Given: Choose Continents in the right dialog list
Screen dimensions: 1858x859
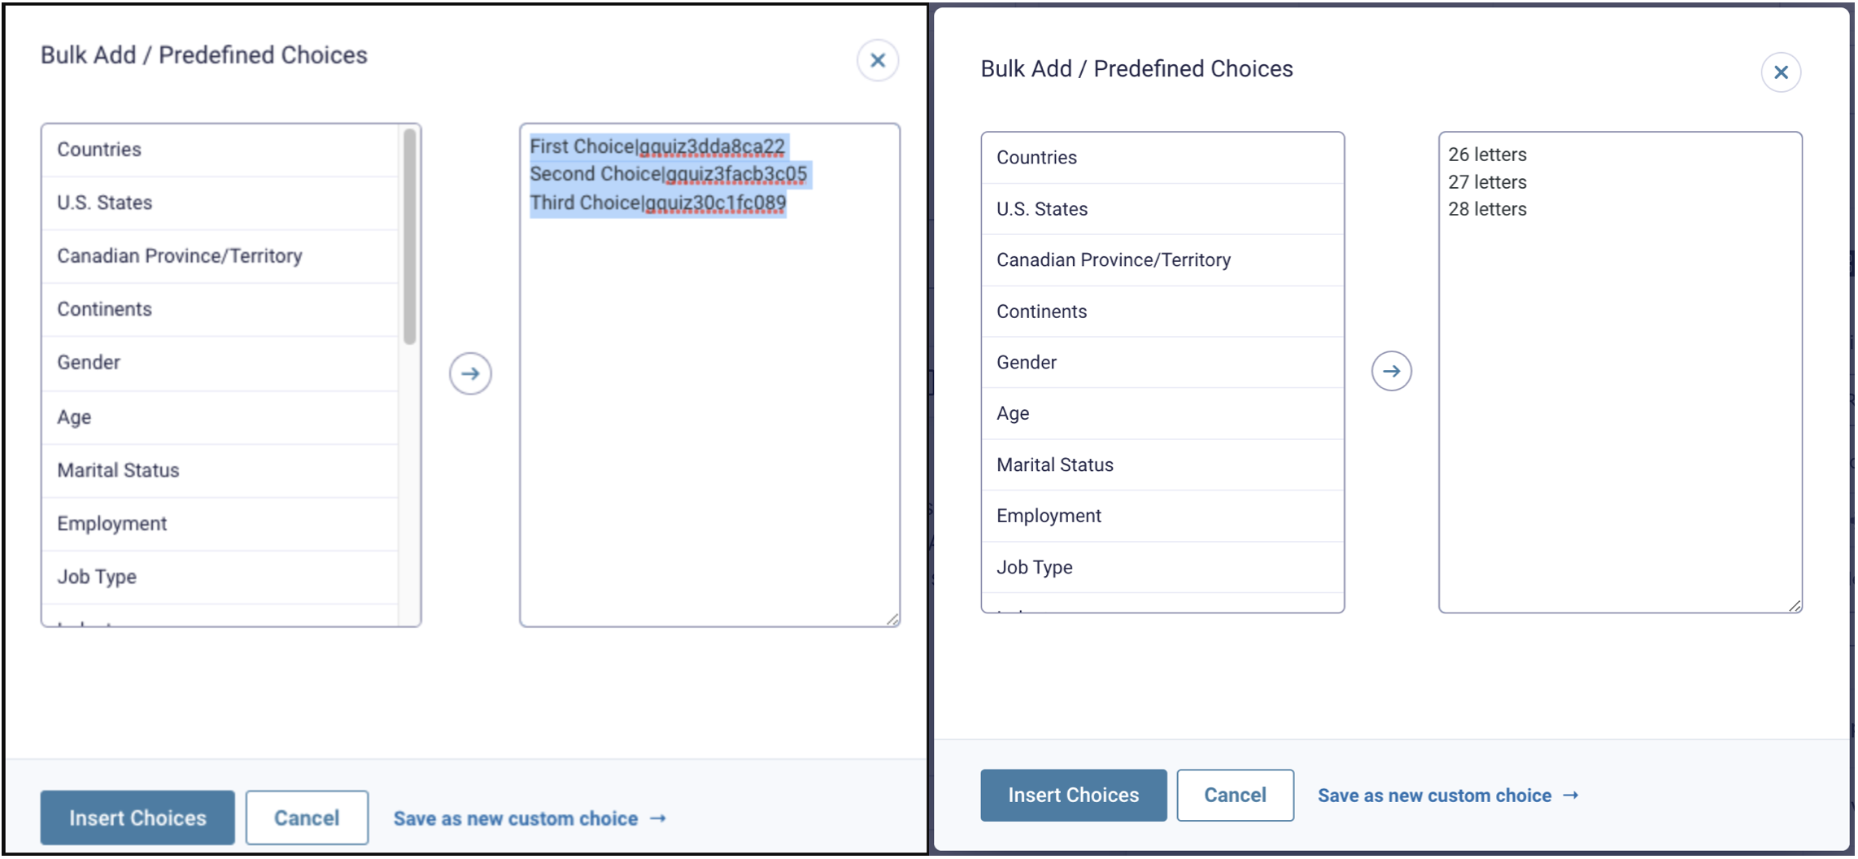Looking at the screenshot, I should click(x=1041, y=312).
